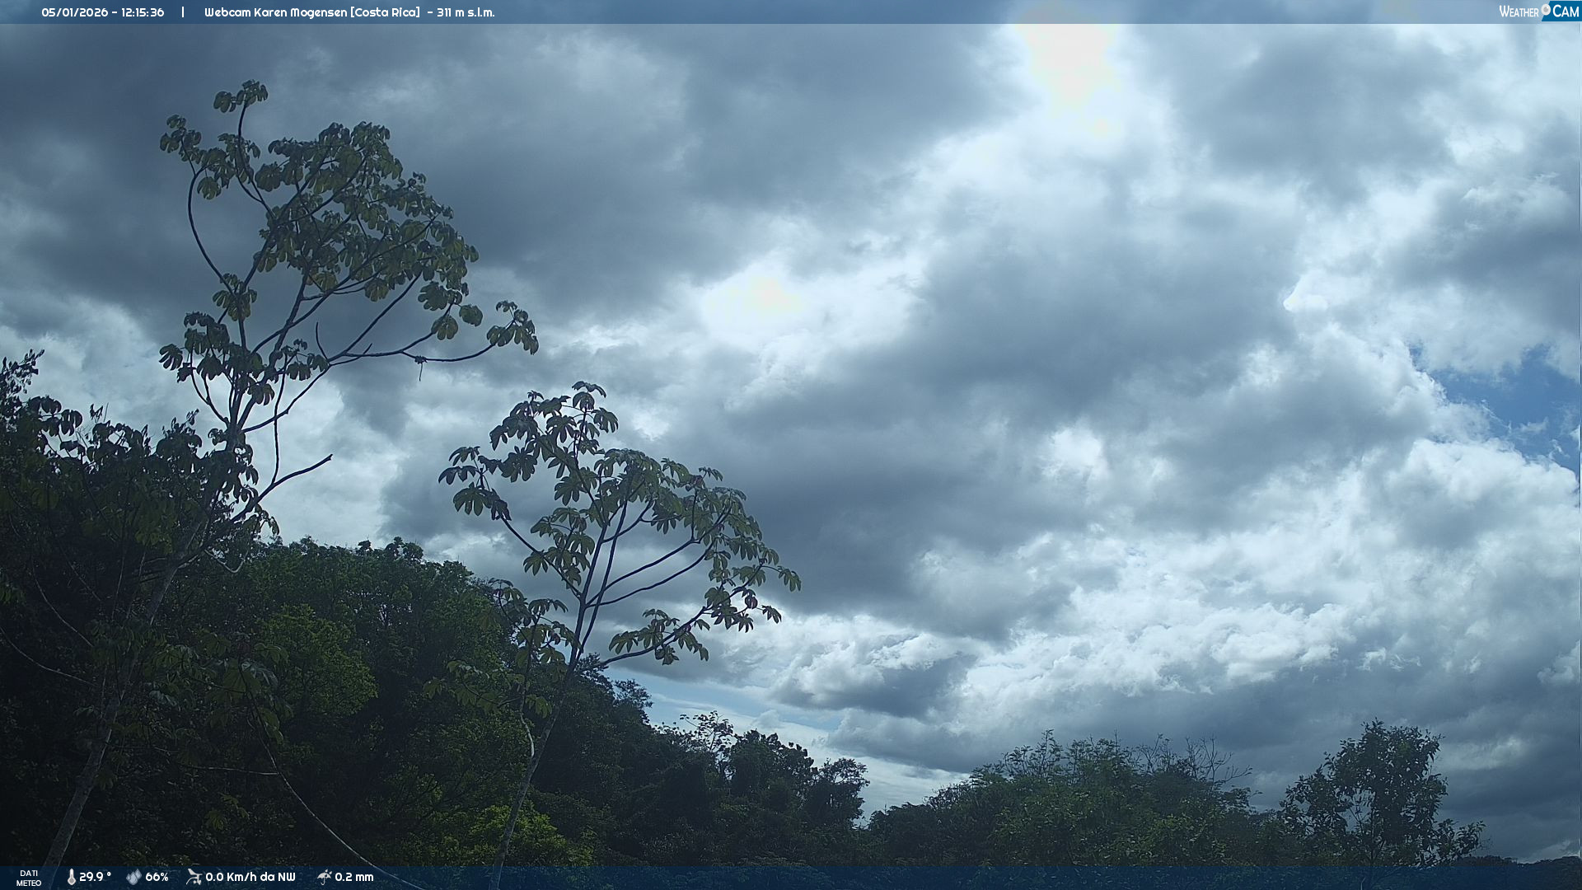Viewport: 1582px width, 890px height.
Task: Click the DATI METEO label
Action: click(x=29, y=878)
